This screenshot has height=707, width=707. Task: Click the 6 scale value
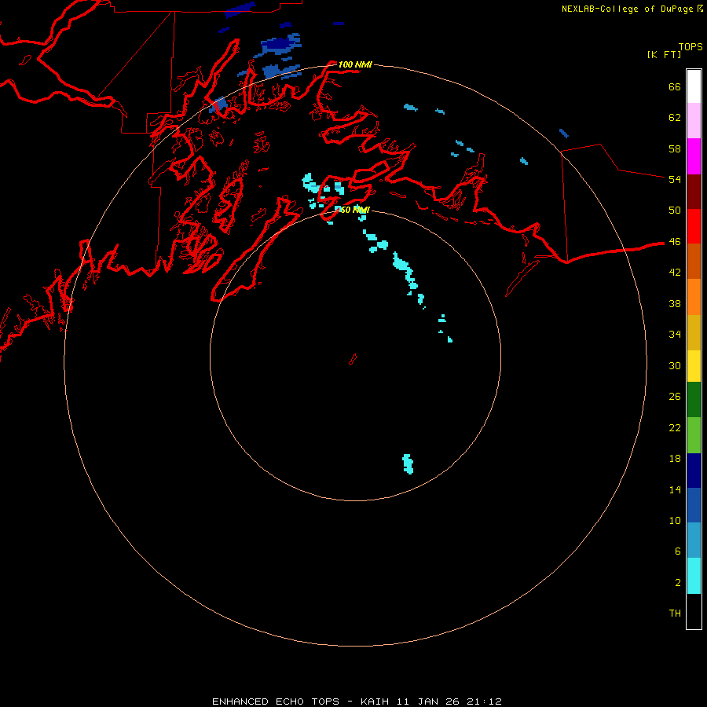coord(678,551)
